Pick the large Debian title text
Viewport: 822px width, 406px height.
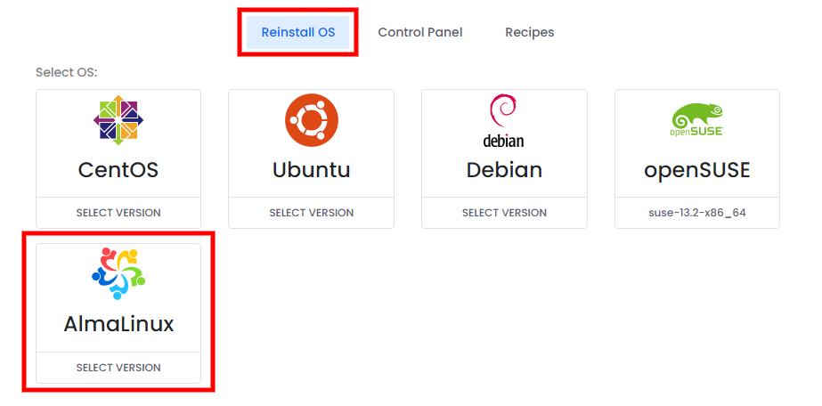click(504, 170)
